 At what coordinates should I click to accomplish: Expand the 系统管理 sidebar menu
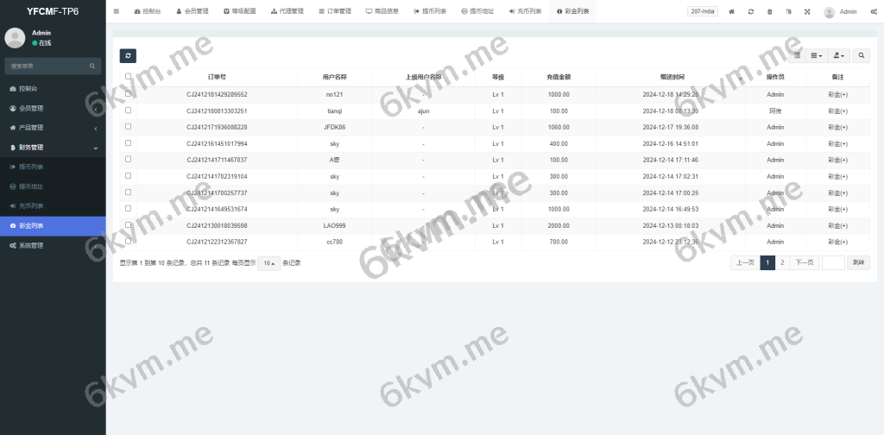(x=52, y=245)
